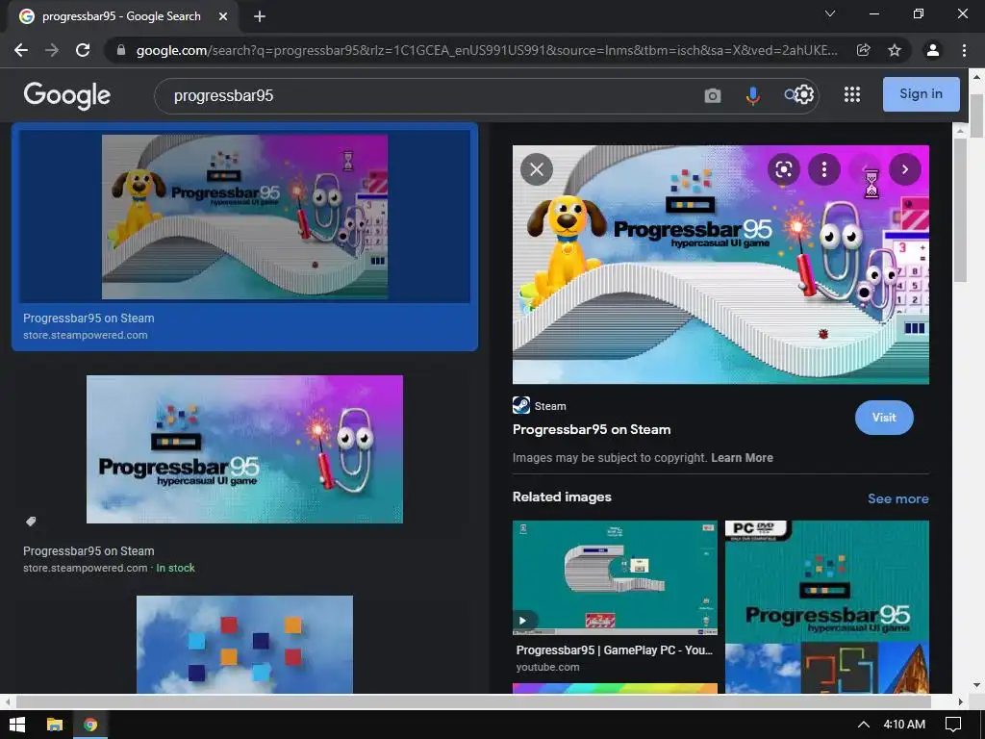Start voice search with microphone icon
The width and height of the screenshot is (985, 739).
(x=752, y=95)
